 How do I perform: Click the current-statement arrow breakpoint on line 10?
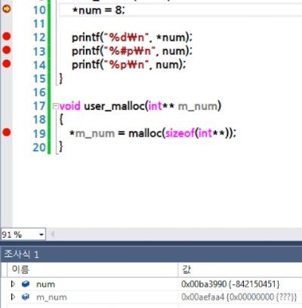7,9
